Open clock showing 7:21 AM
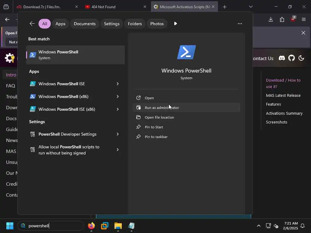 [291, 226]
